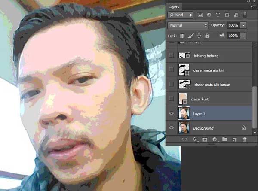Image resolution: width=258 pixels, height=191 pixels.
Task: Click Background layer lock icon
Action: pos(243,128)
